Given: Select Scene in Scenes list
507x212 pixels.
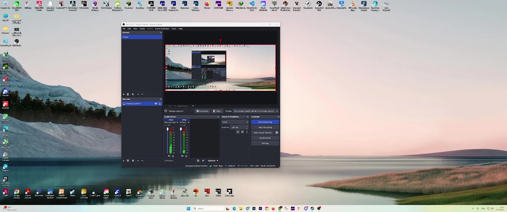Looking at the screenshot, I should (x=142, y=37).
